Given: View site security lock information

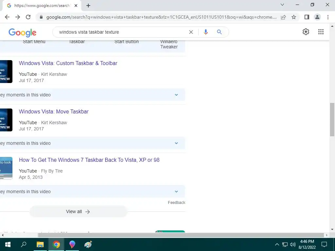Looking at the screenshot, I should click(x=41, y=17).
